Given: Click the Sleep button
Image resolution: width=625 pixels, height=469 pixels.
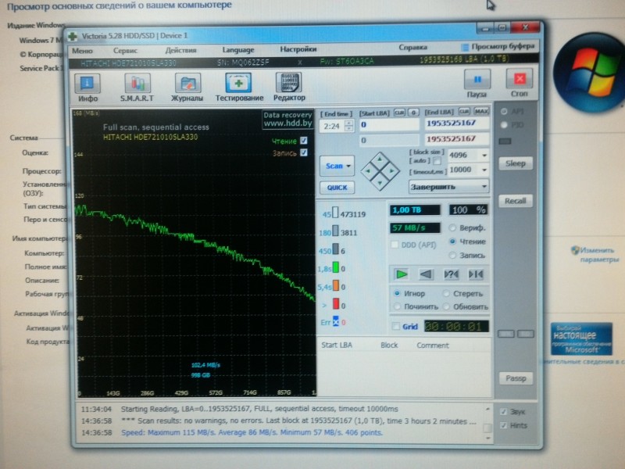Looking at the screenshot, I should 516,163.
